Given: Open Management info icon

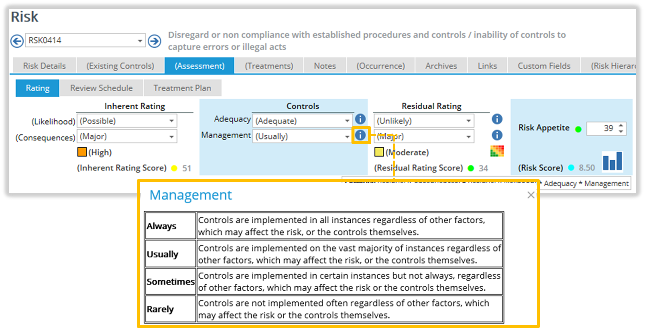Looking at the screenshot, I should tap(360, 135).
